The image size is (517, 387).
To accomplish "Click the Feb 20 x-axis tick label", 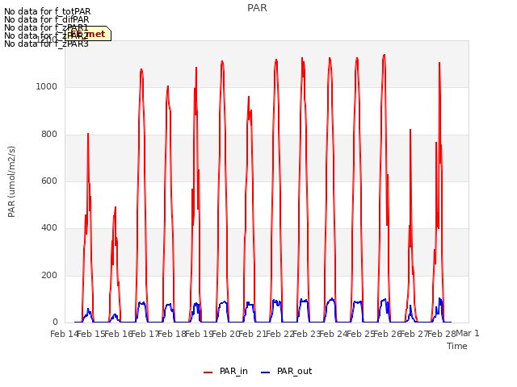I will coord(226,335).
